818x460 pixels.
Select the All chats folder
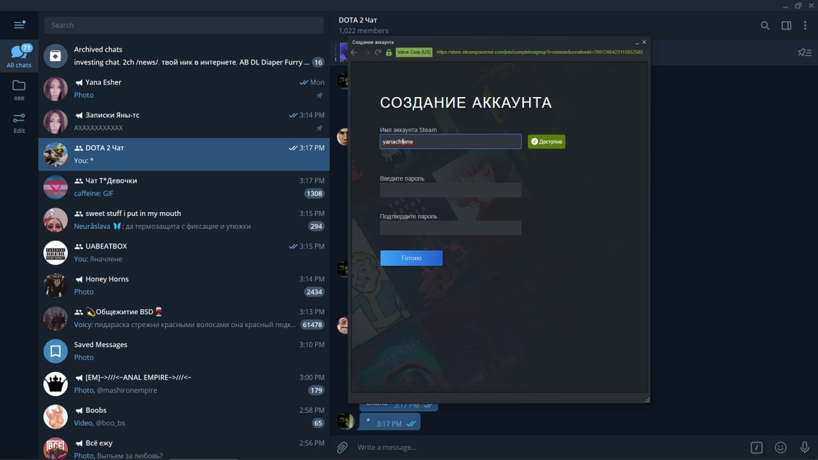point(19,56)
